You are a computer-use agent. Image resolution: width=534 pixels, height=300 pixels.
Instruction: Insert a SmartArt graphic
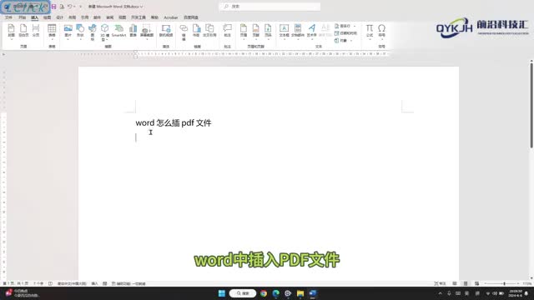click(118, 31)
